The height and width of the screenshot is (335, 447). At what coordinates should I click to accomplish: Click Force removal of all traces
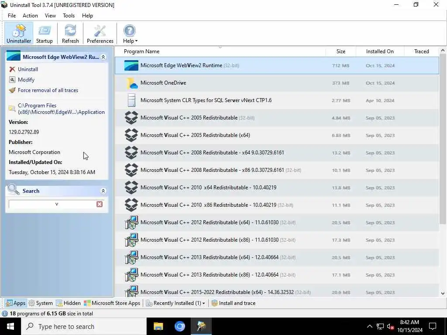point(48,90)
